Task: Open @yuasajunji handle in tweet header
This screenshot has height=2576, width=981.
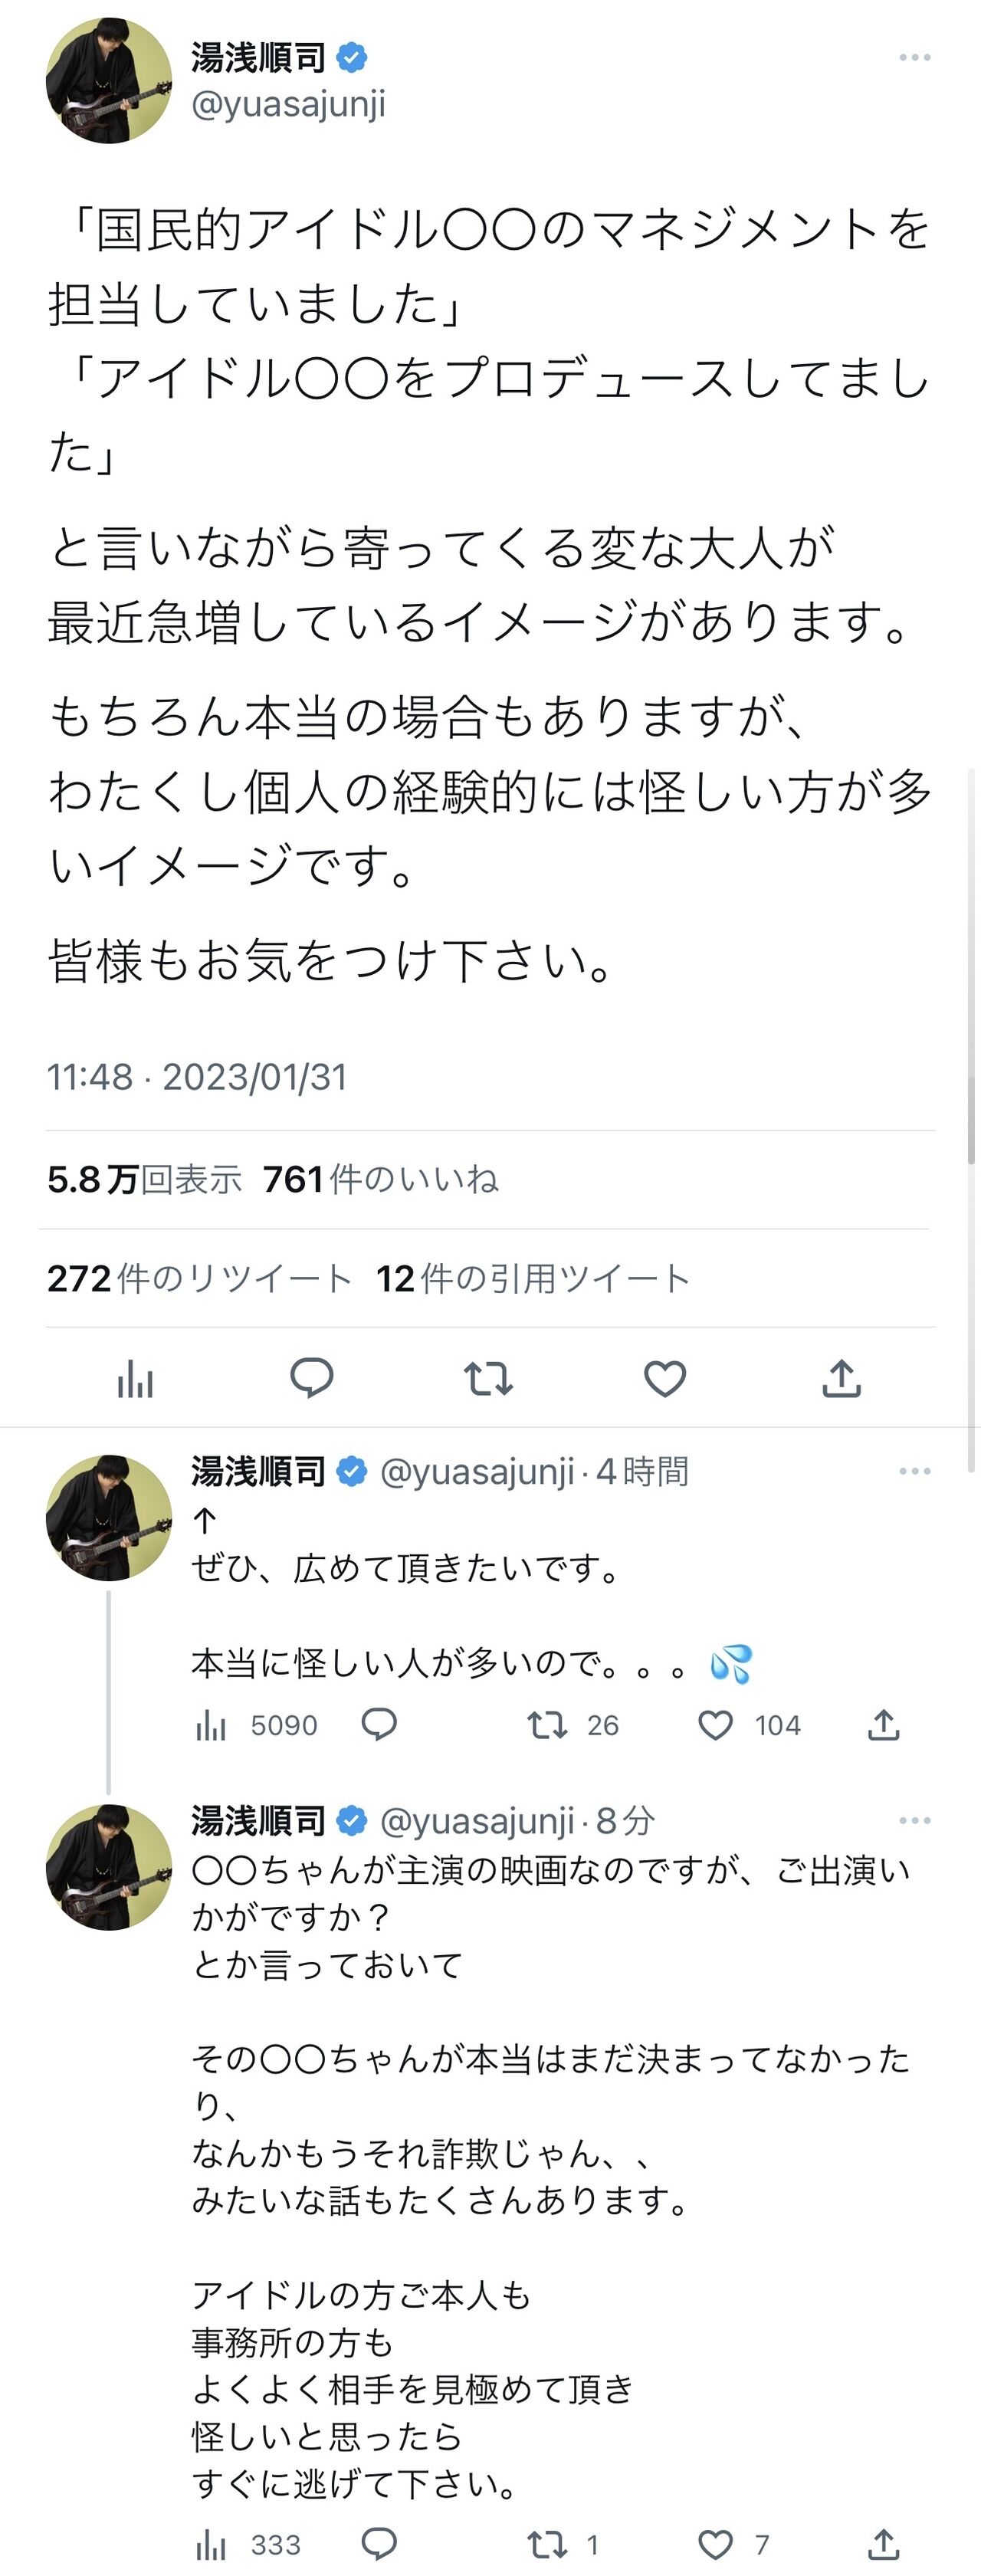Action: (288, 105)
